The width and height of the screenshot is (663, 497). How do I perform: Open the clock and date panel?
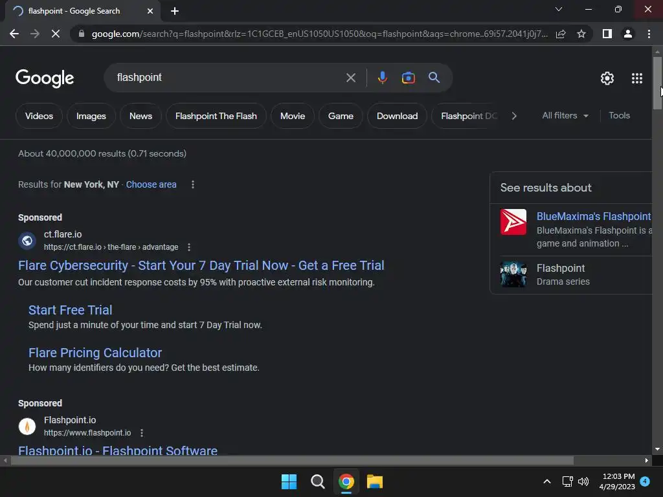[617, 481]
